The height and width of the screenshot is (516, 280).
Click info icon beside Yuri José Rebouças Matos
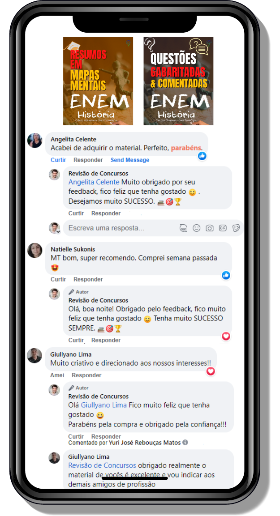(x=185, y=443)
